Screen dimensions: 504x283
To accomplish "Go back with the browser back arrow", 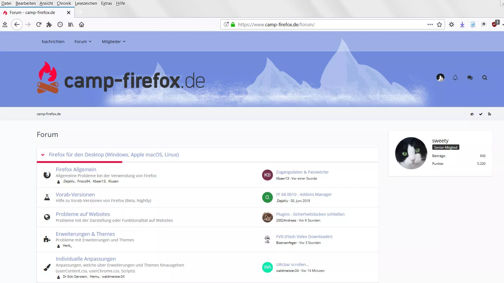I will coord(17,25).
